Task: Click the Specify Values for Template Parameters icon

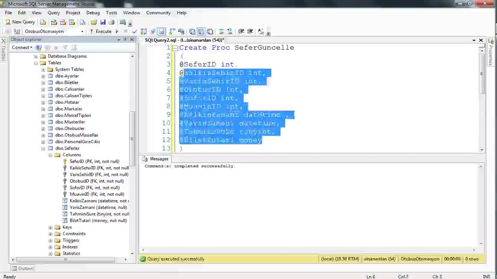Action: [261, 31]
